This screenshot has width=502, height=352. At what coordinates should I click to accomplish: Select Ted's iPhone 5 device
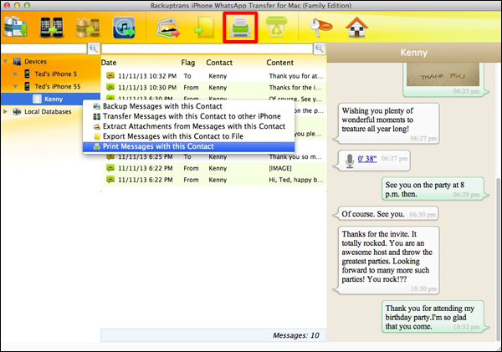click(56, 74)
